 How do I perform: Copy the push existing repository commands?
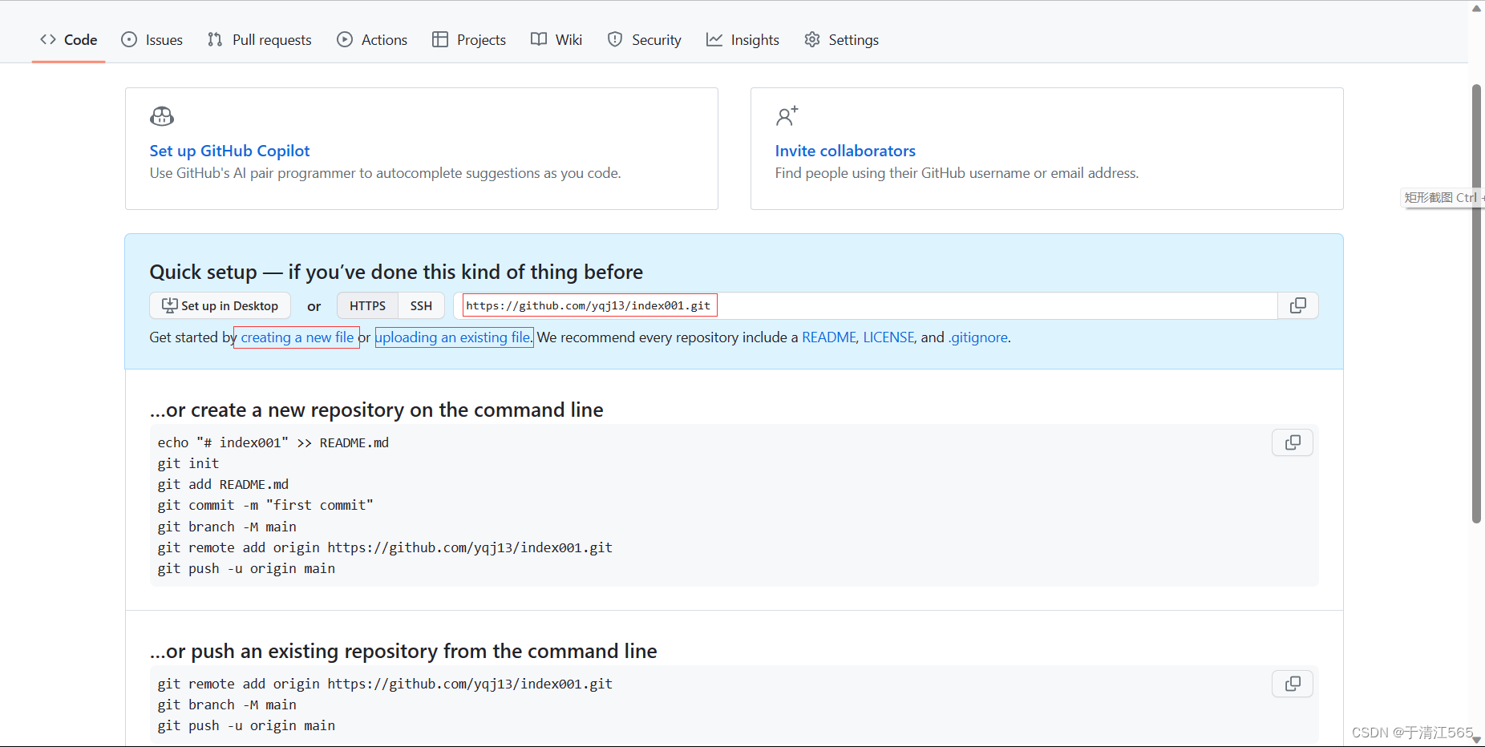click(1293, 684)
